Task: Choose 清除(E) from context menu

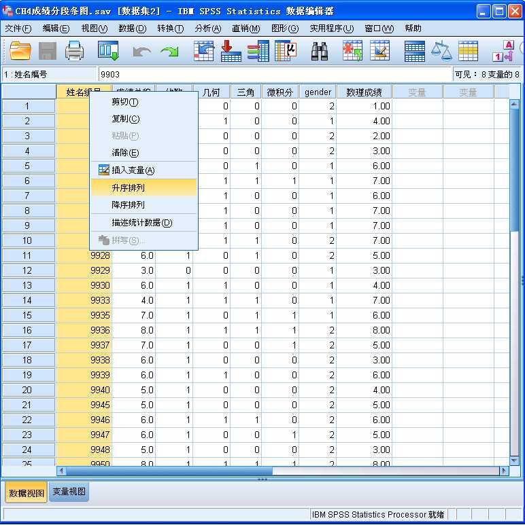Action: click(x=143, y=153)
